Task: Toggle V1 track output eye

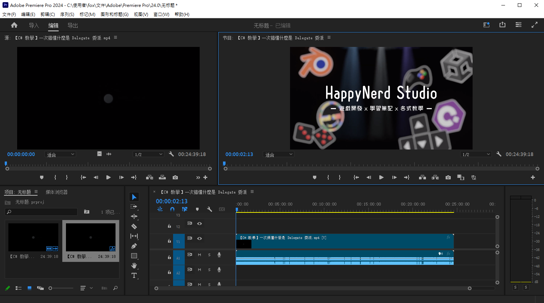Action: (199, 238)
